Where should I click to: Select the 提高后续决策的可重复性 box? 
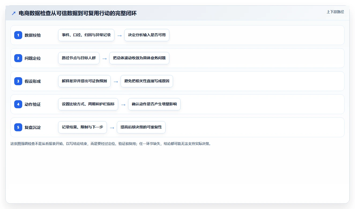tap(141, 127)
